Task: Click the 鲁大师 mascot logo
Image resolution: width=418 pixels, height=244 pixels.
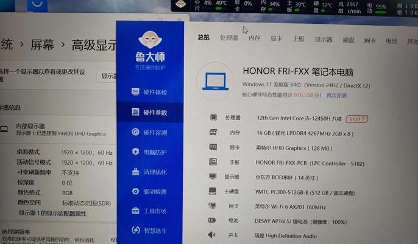Action: click(x=150, y=40)
